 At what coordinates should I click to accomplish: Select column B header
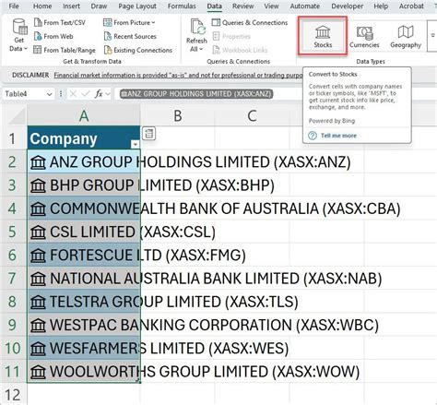pyautogui.click(x=178, y=115)
